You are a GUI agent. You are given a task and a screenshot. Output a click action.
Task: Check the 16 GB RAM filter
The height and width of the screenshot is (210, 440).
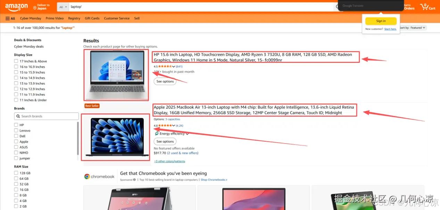pos(16,190)
